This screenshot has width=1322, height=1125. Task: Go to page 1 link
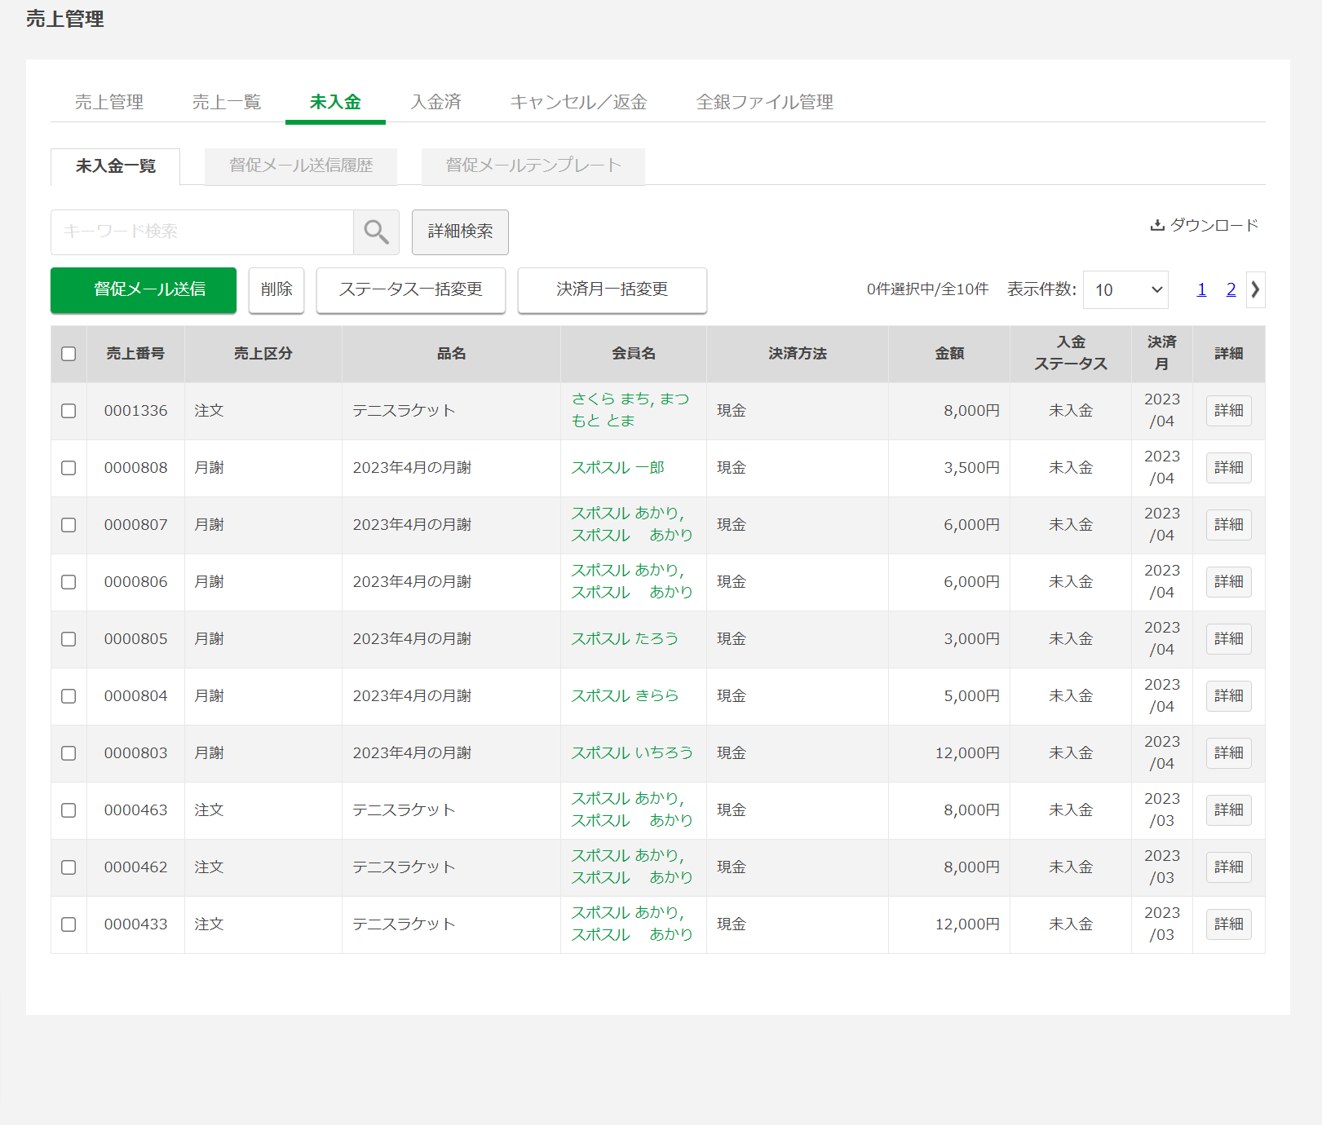click(x=1201, y=289)
